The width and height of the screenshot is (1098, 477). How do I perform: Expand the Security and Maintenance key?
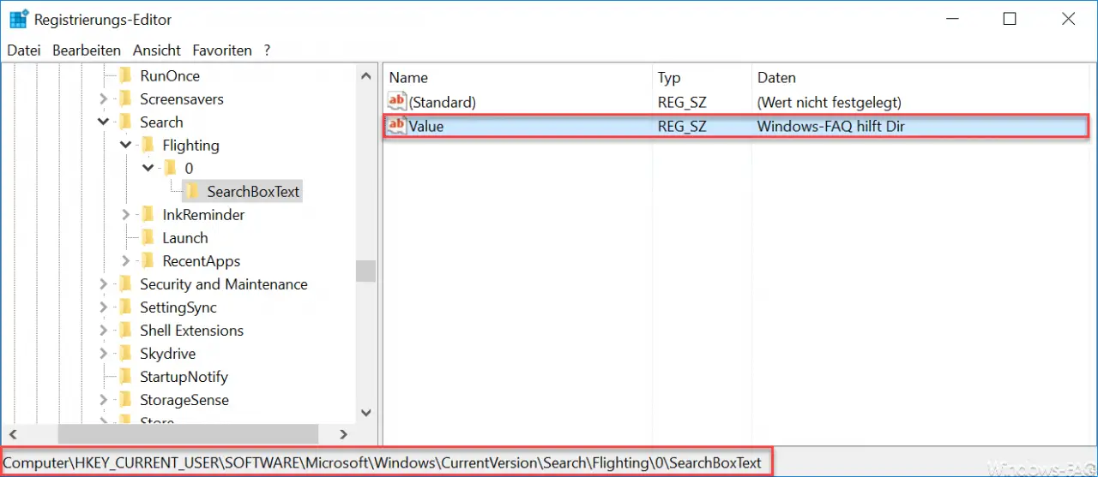click(103, 284)
